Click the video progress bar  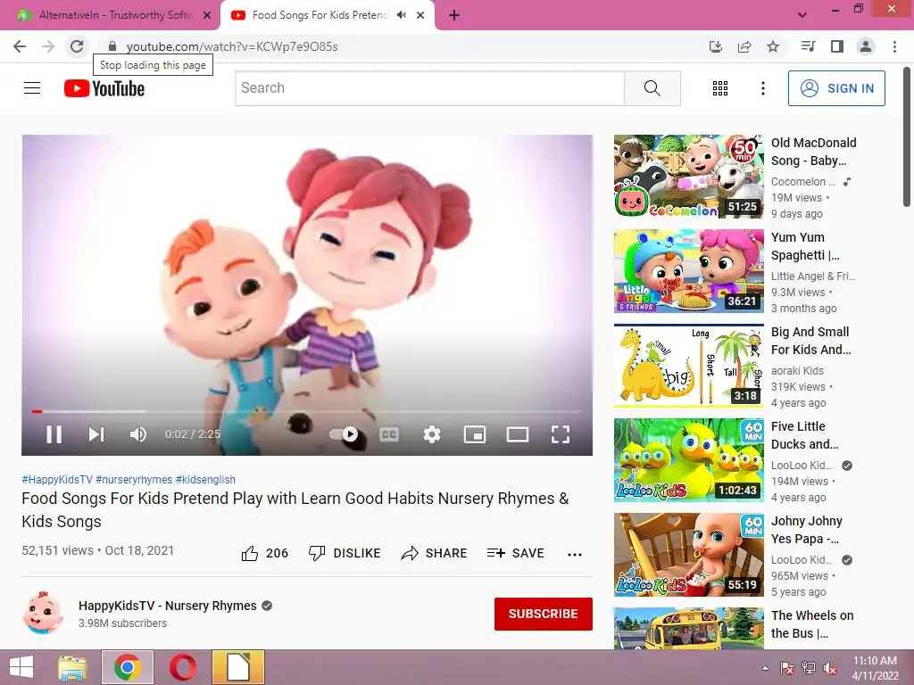click(x=307, y=411)
